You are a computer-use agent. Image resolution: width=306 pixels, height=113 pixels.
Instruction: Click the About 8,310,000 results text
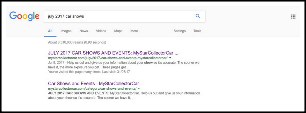[x=77, y=42]
